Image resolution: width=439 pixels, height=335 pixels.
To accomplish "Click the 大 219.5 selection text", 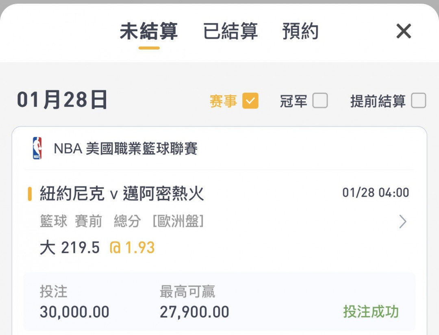I will pos(70,248).
